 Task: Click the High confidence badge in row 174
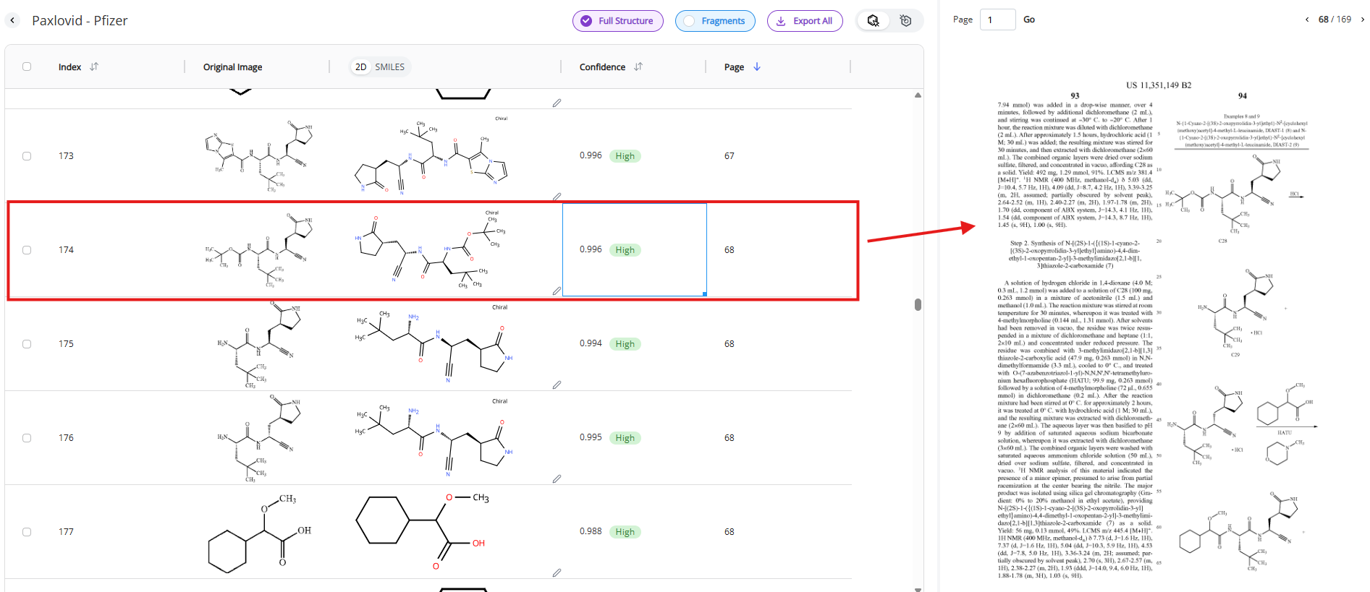625,250
